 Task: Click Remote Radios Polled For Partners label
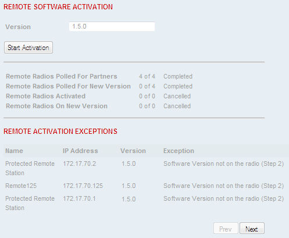62,76
